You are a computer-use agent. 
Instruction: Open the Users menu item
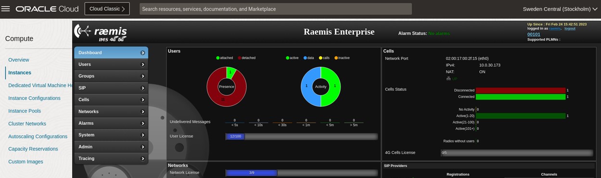[x=111, y=64]
